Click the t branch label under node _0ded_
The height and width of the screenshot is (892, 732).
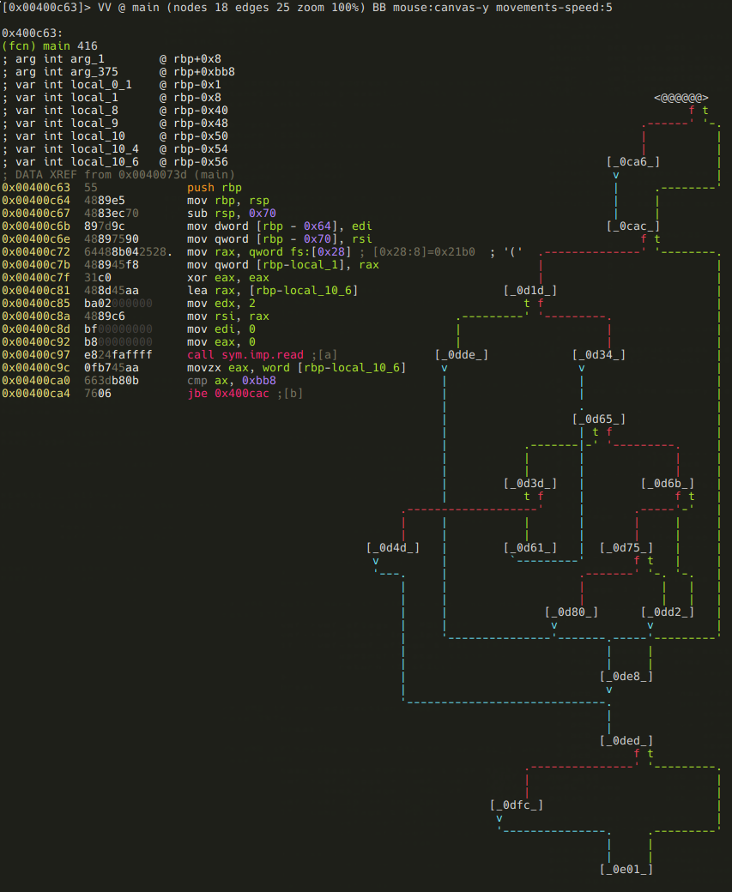point(650,753)
